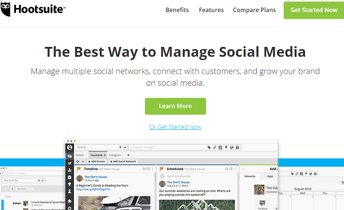Search within the Timeline stream

point(148,169)
